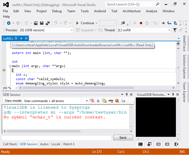
Task: Collapse the main function code block
Action: (x=10, y=66)
